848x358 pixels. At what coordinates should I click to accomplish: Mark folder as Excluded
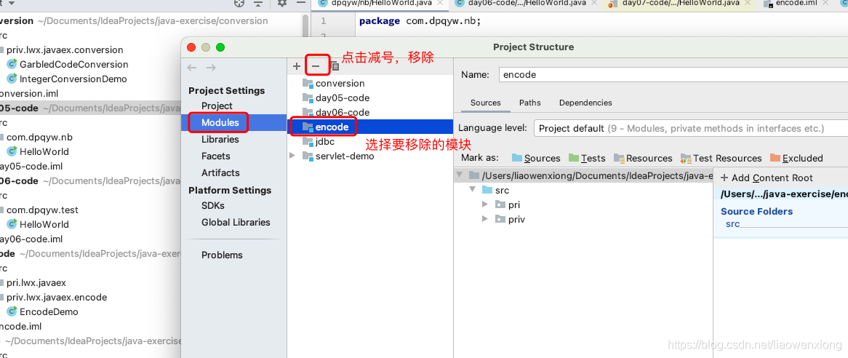coord(796,158)
